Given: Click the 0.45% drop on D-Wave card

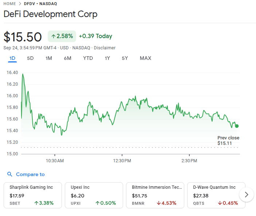Looking at the screenshot, I should click(x=228, y=203).
